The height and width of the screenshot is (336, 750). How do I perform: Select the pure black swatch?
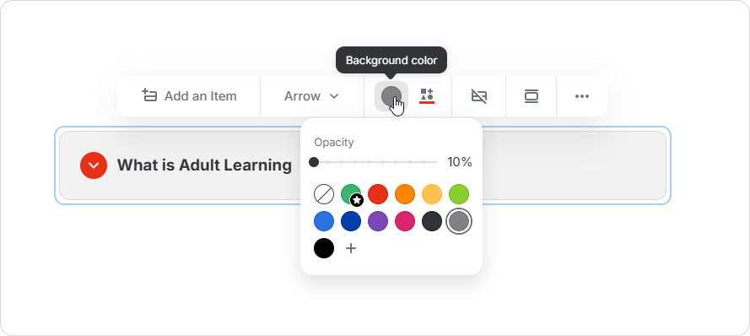click(324, 248)
